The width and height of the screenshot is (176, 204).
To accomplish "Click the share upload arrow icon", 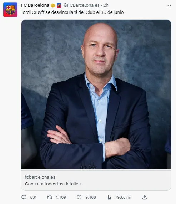I will tap(145, 197).
